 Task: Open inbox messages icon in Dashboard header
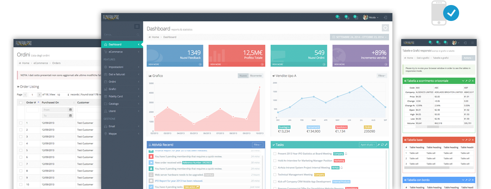coord(347,18)
